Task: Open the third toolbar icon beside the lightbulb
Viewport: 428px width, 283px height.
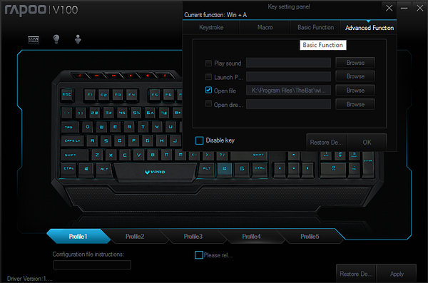Action: pyautogui.click(x=78, y=39)
